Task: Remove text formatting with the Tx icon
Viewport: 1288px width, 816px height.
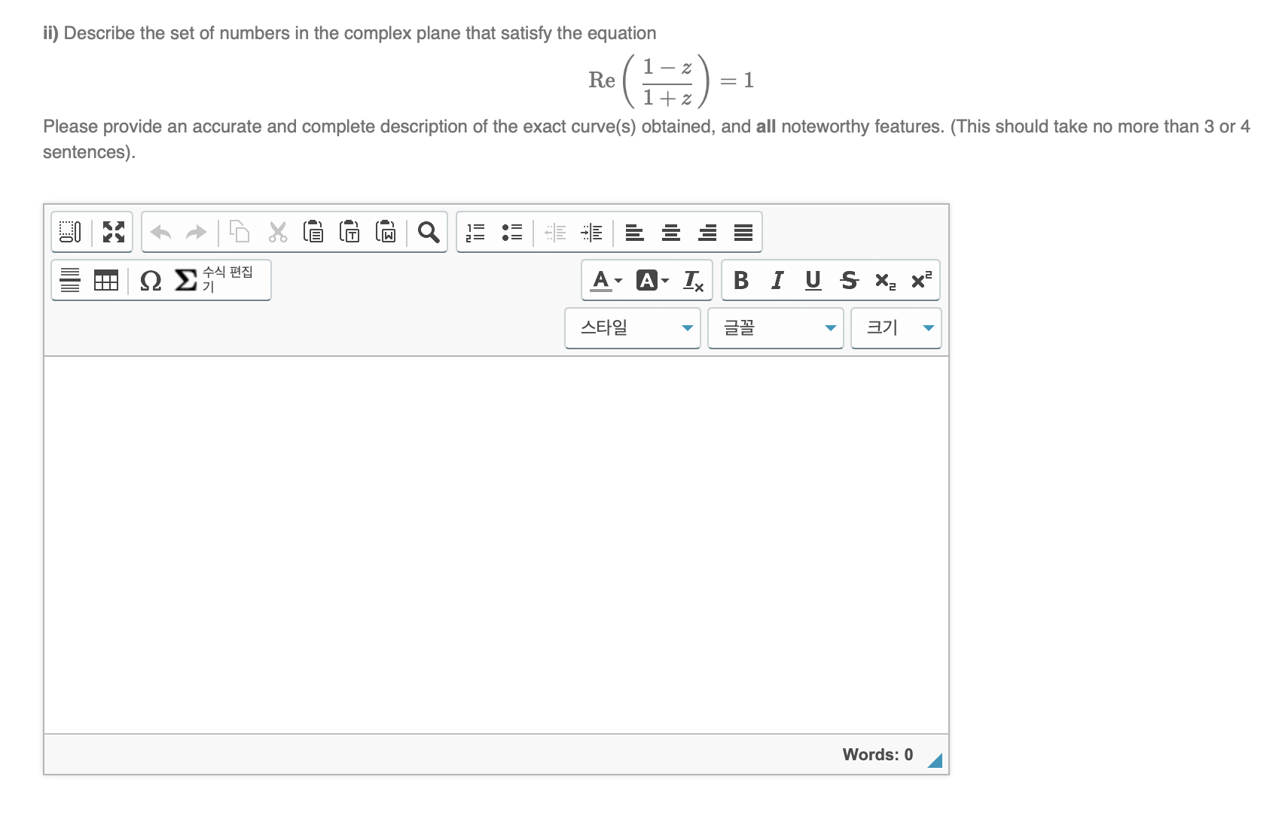Action: (693, 280)
